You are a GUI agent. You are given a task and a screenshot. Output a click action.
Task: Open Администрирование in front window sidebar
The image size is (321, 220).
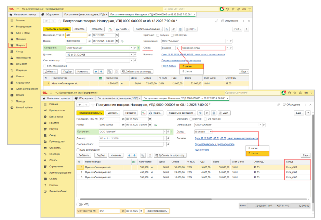(x=58, y=173)
